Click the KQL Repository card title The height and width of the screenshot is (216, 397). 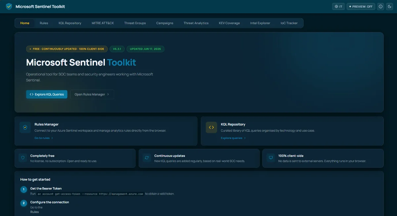tap(233, 124)
